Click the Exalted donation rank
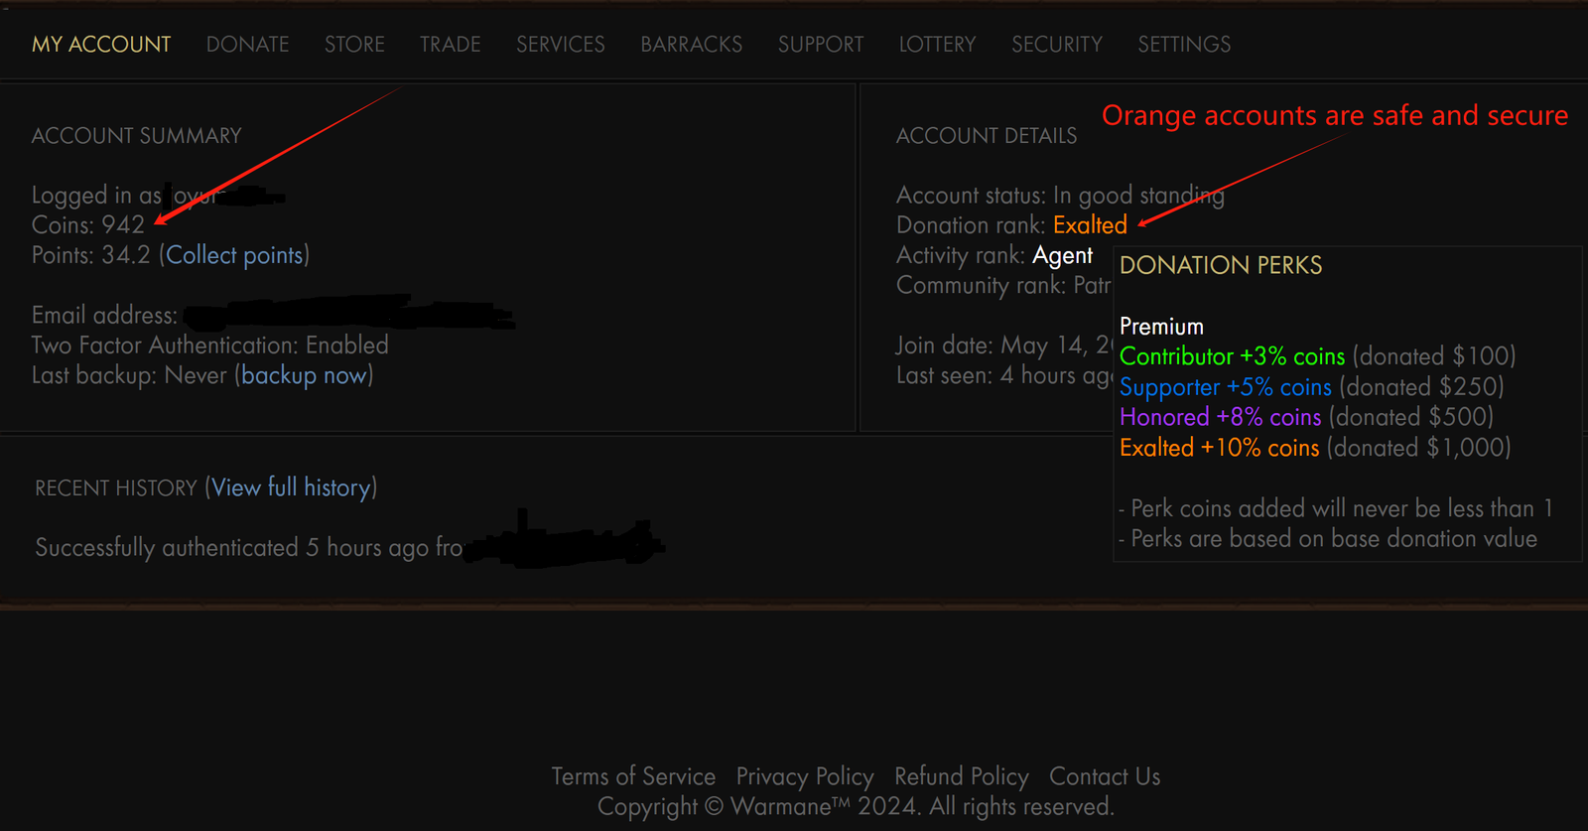The image size is (1588, 831). coord(1090,225)
